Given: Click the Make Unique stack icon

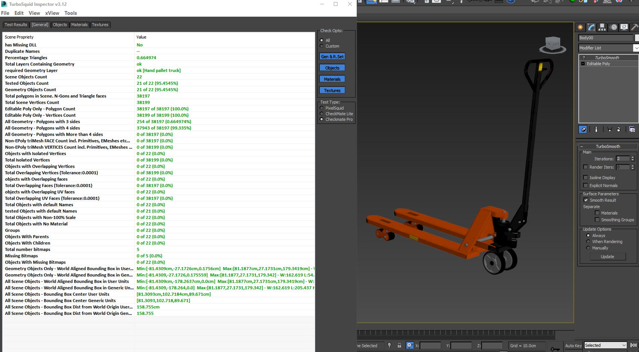Looking at the screenshot, I should [609, 129].
